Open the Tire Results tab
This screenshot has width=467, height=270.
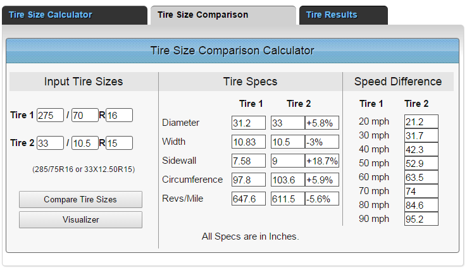332,15
